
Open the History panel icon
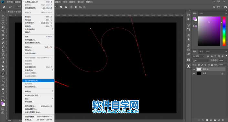(189, 15)
